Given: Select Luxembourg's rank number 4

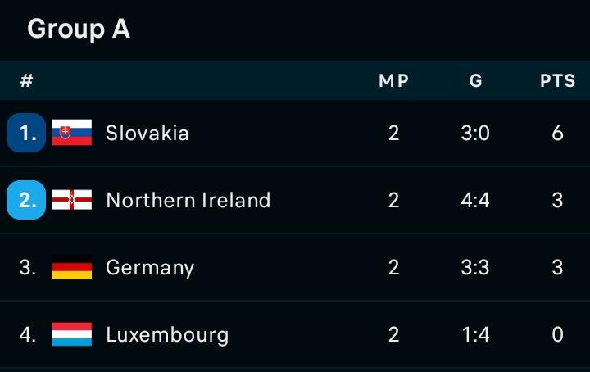Looking at the screenshot, I should 28,334.
